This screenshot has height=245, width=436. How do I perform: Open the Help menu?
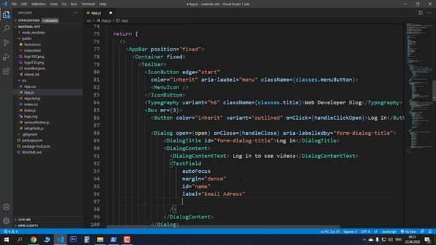103,4
